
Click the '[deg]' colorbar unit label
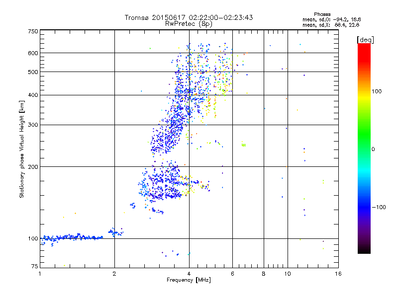point(365,40)
